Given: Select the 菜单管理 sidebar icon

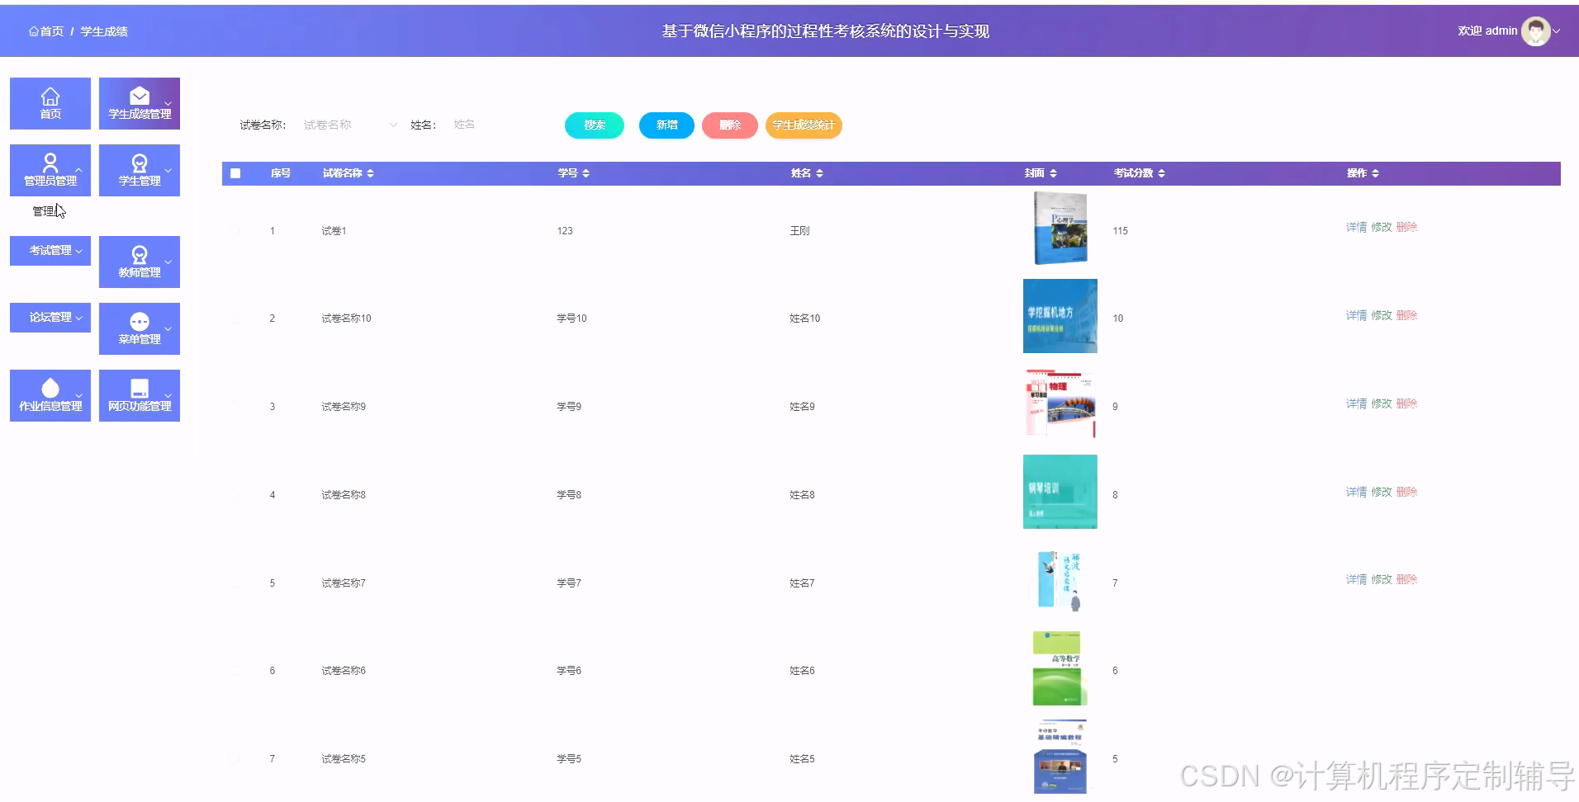Looking at the screenshot, I should point(139,328).
